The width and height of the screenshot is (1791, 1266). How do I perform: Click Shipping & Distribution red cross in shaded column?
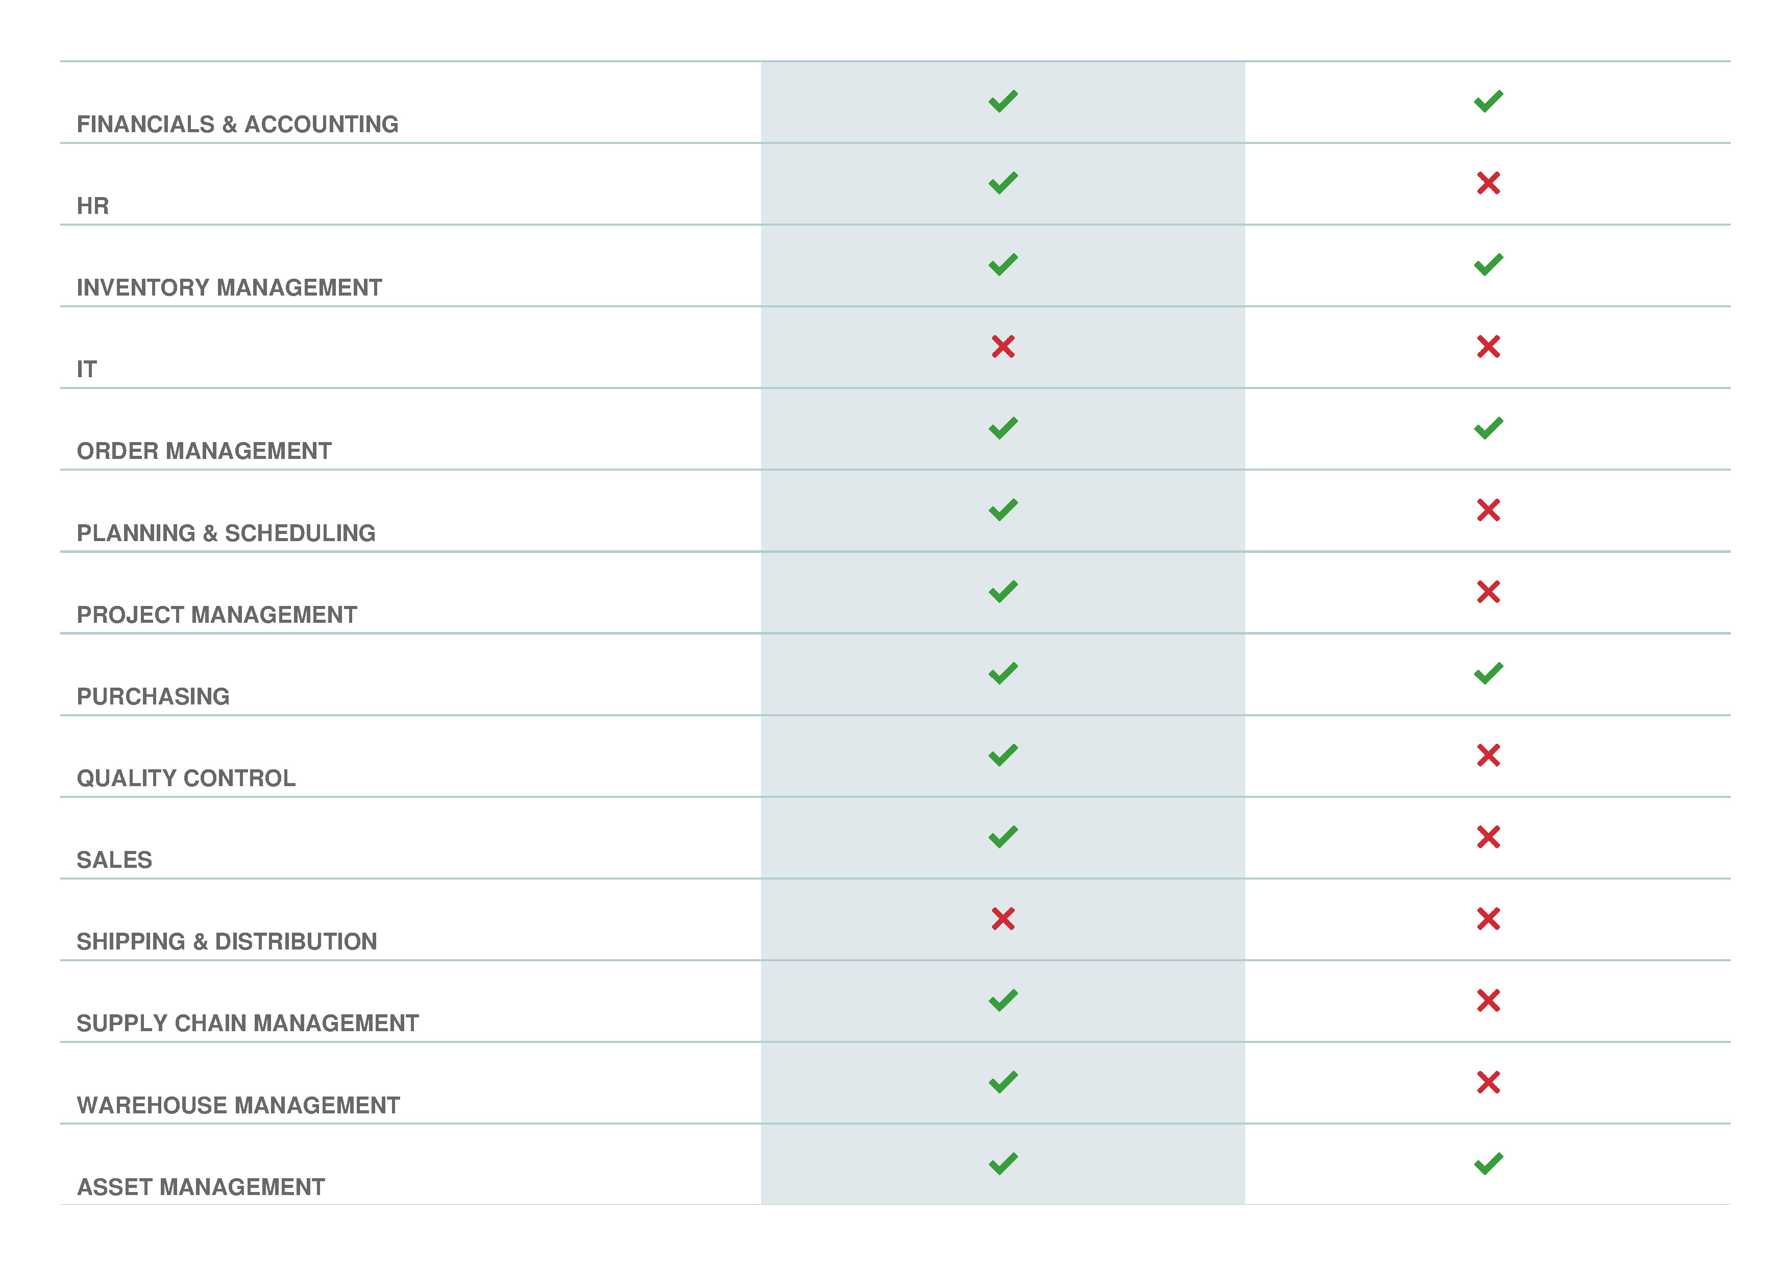(1002, 919)
